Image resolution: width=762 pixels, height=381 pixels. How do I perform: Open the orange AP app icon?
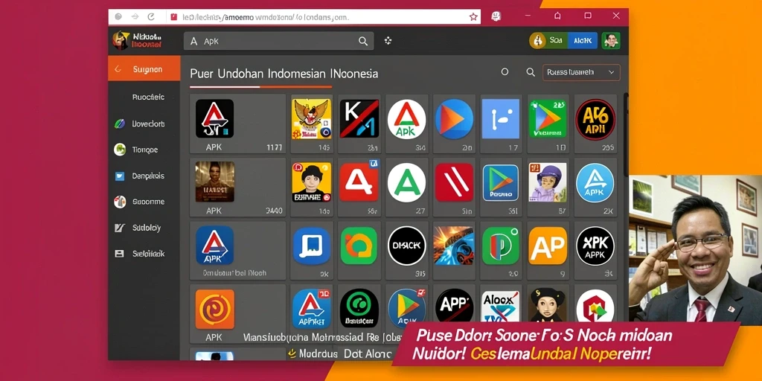[x=548, y=246]
